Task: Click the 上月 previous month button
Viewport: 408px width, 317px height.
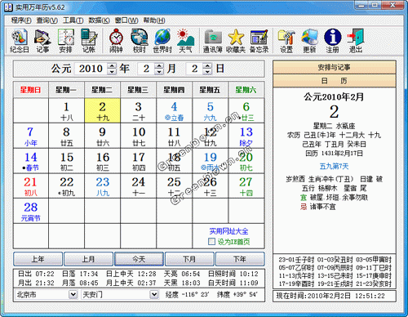Action: [88, 259]
